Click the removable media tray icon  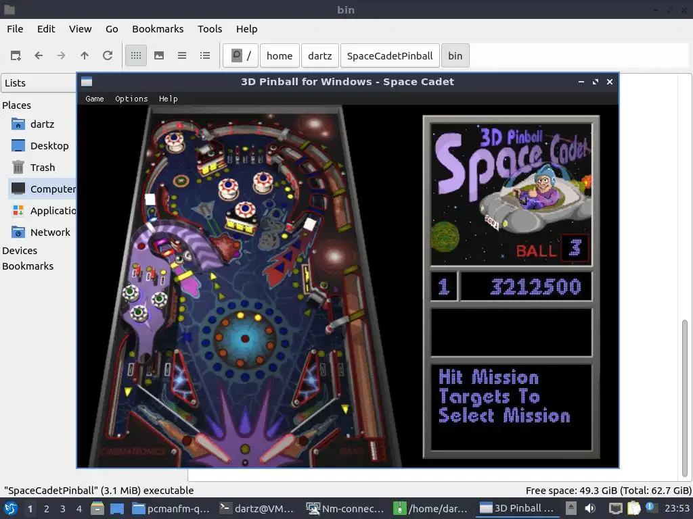tap(571, 508)
